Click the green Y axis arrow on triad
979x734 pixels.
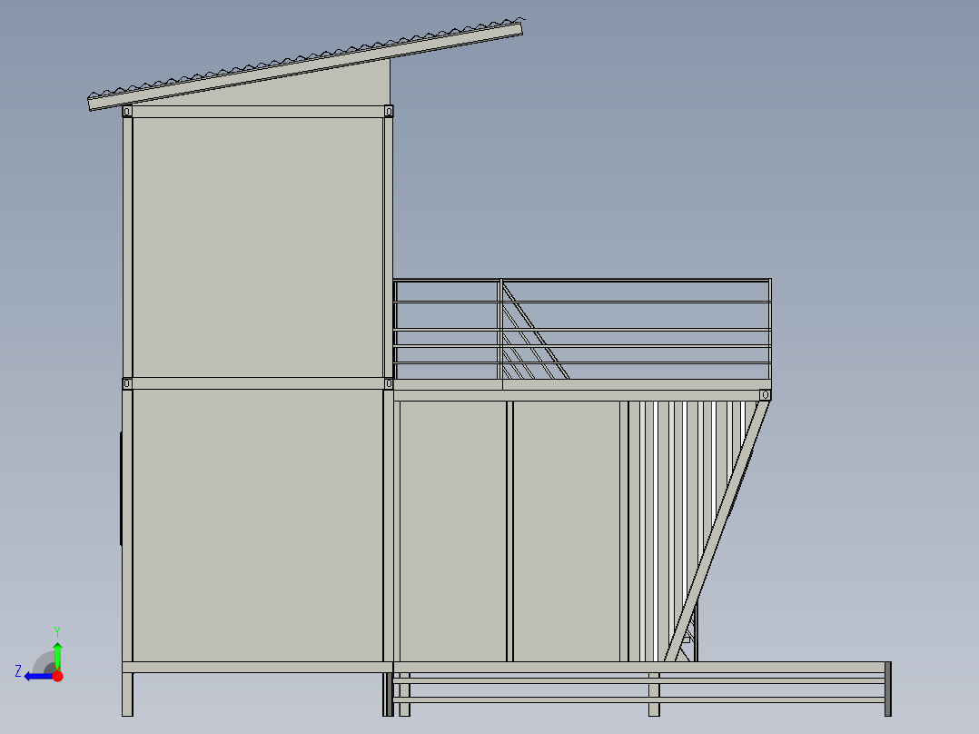[57, 656]
